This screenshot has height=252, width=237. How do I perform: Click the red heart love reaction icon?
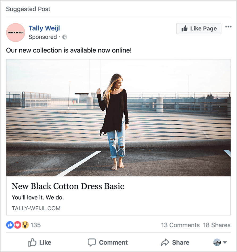coord(18,225)
